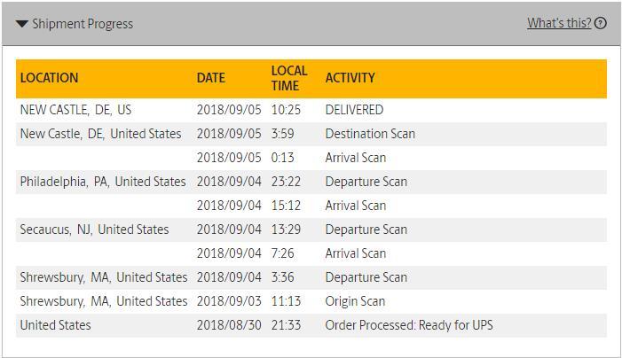622x358 pixels.
Task: Click the DATE column header
Action: (x=211, y=78)
